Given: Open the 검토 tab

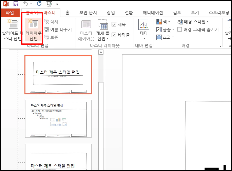Looking at the screenshot, I should point(177,13).
